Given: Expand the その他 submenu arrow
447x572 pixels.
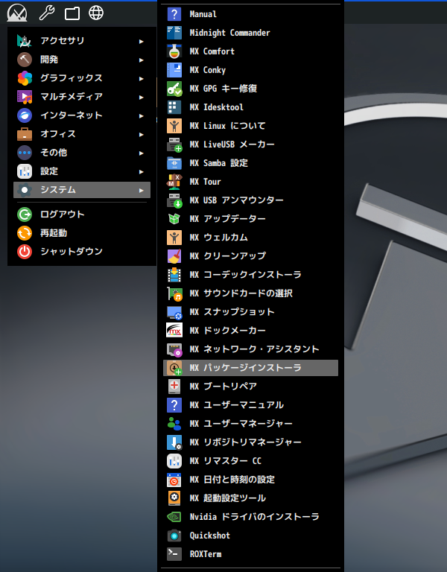Looking at the screenshot, I should pos(142,153).
